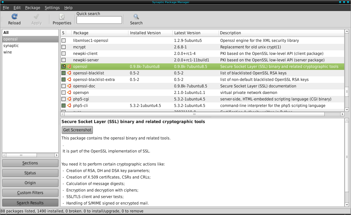351x215 pixels.
Task: Open the Help menu
Action: 68,8
